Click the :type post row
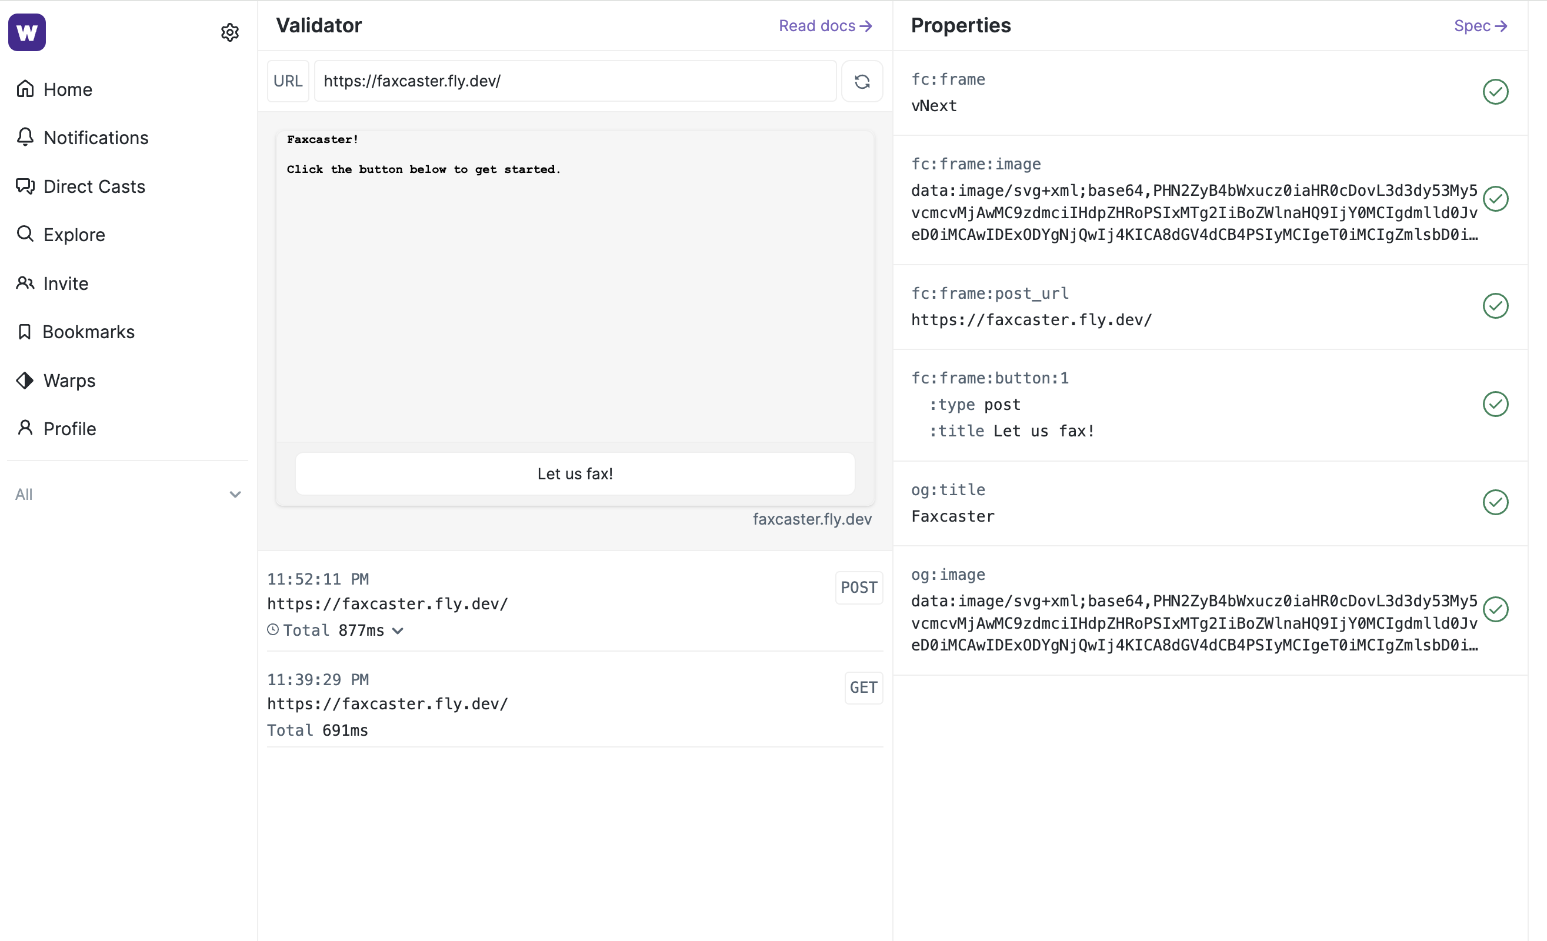1547x941 pixels. click(x=975, y=405)
